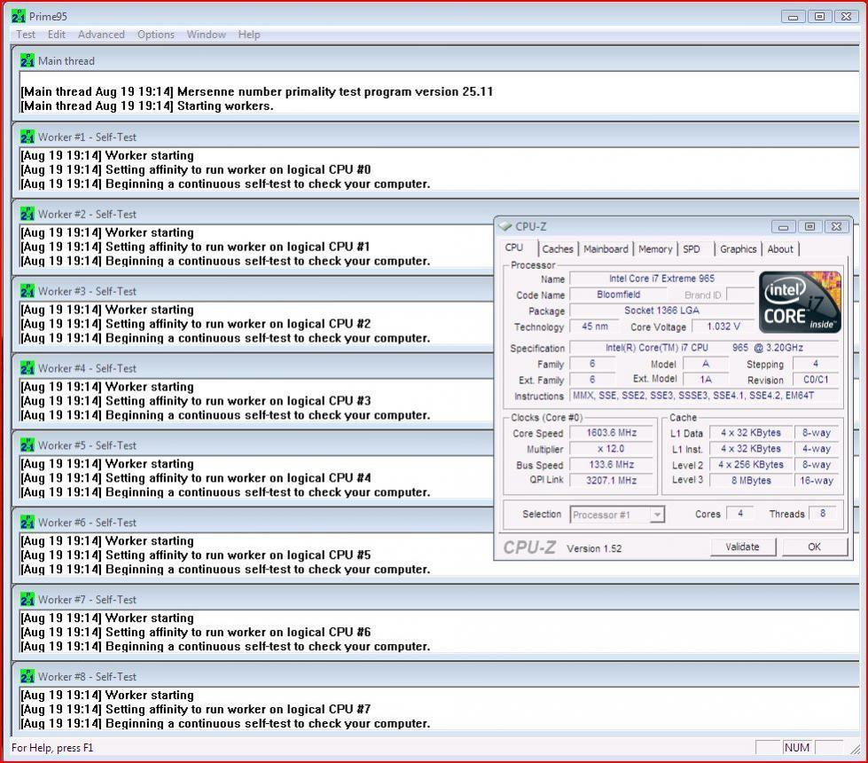Maximize the CPU-Z window

click(x=809, y=226)
